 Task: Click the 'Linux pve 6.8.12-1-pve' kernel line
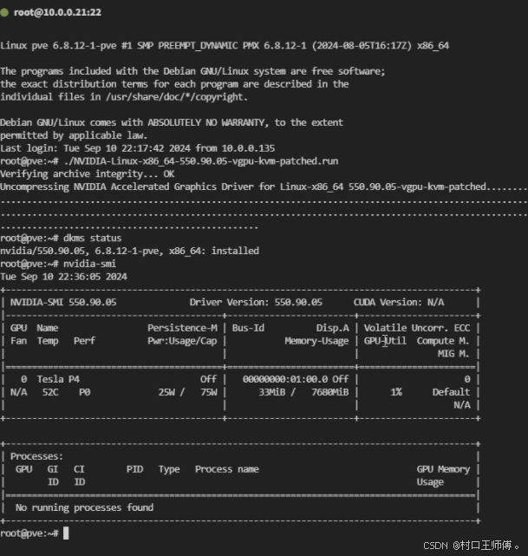pyautogui.click(x=225, y=46)
